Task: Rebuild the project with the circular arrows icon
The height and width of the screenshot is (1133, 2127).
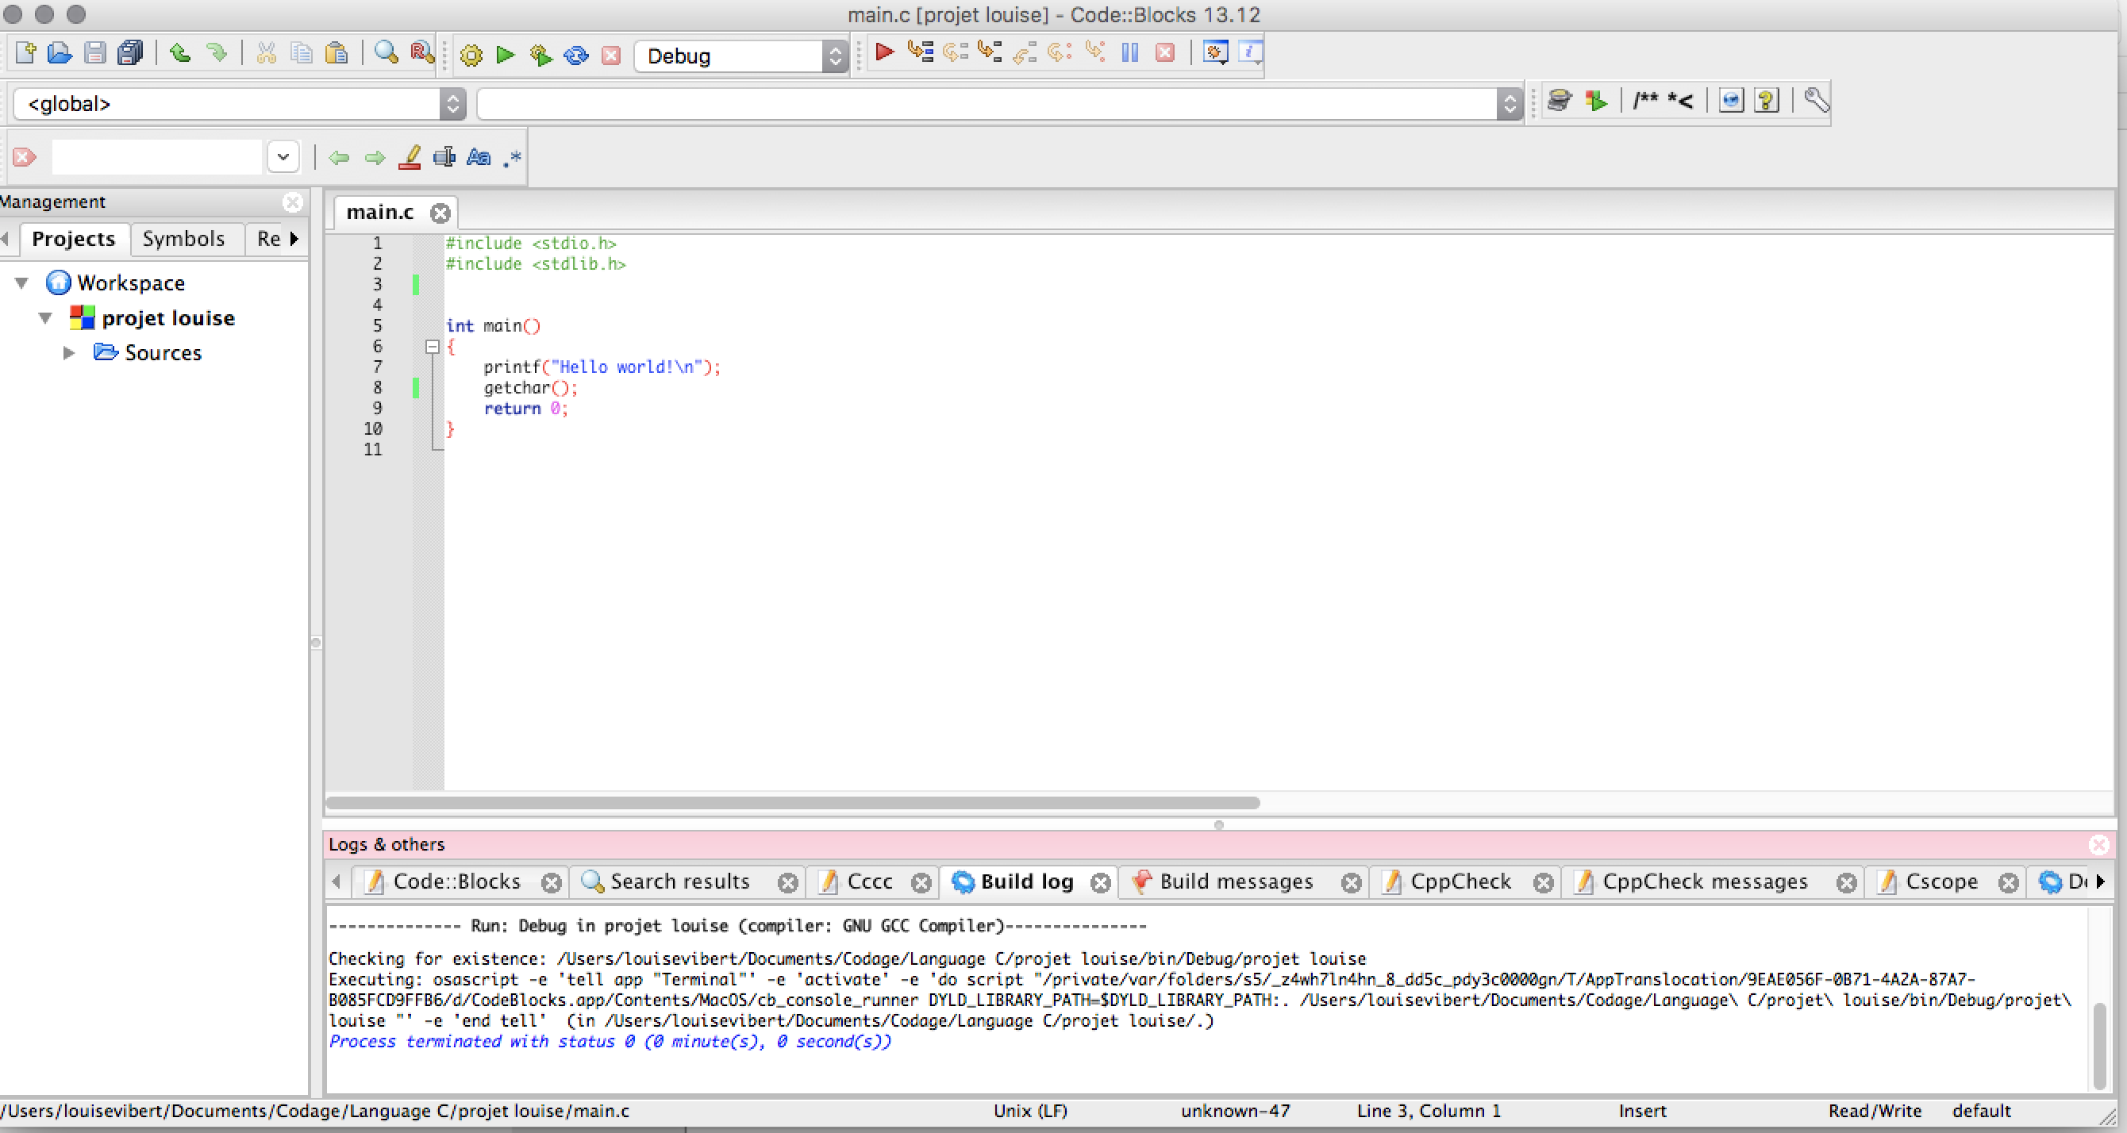Action: (575, 55)
